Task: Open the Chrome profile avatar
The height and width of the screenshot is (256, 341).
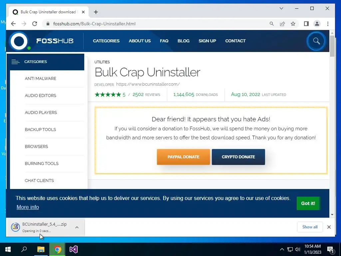Action: pos(317,24)
